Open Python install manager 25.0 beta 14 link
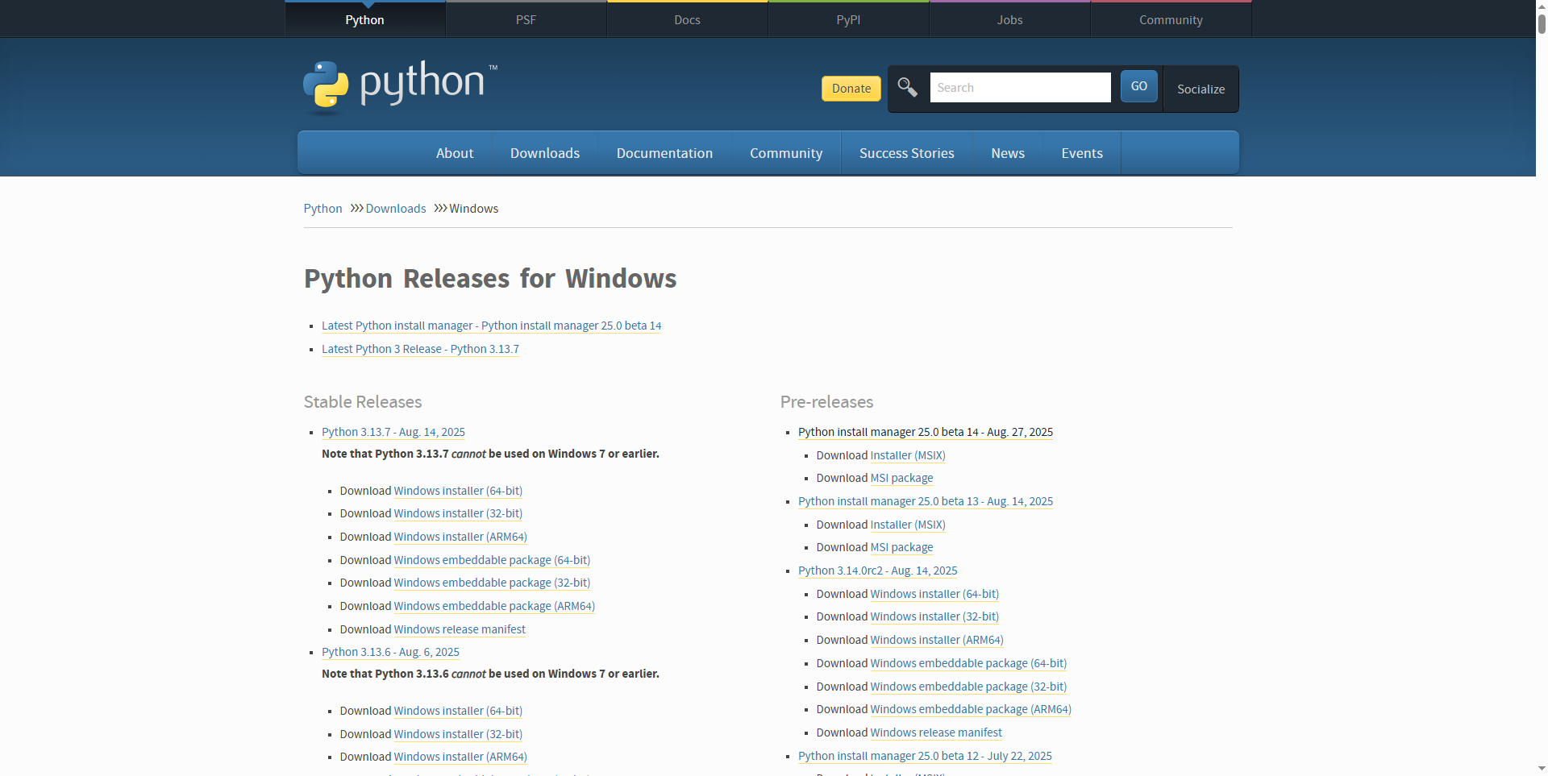1548x776 pixels. [x=926, y=432]
